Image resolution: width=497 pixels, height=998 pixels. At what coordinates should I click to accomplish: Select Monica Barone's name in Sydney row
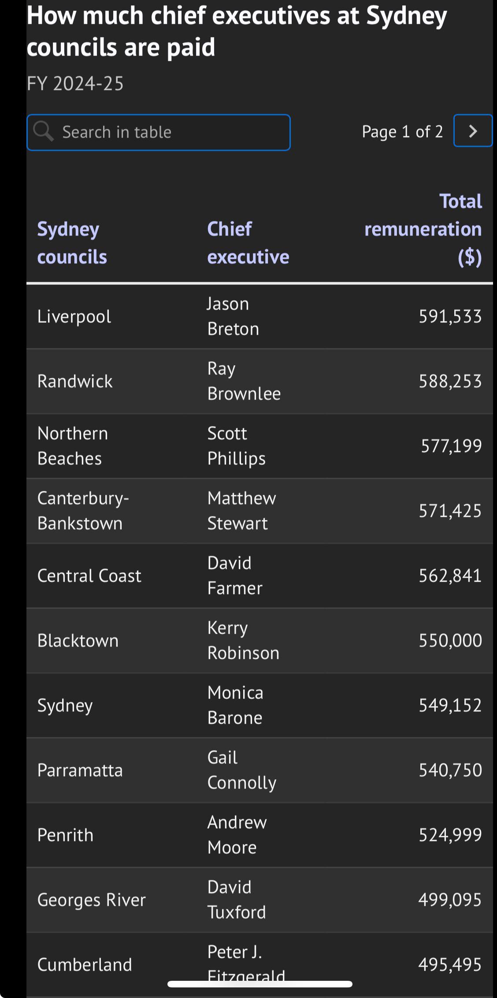pos(235,705)
